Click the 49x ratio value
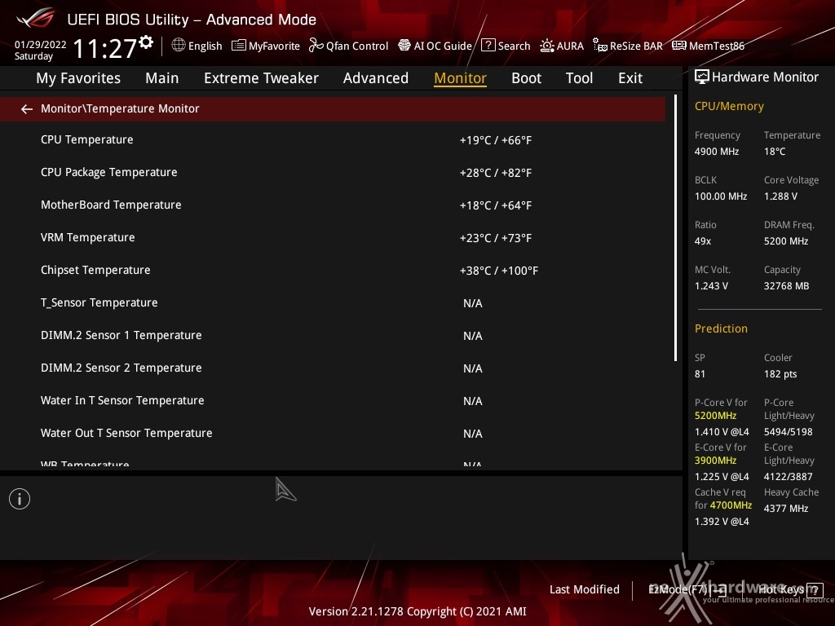 [x=703, y=241]
